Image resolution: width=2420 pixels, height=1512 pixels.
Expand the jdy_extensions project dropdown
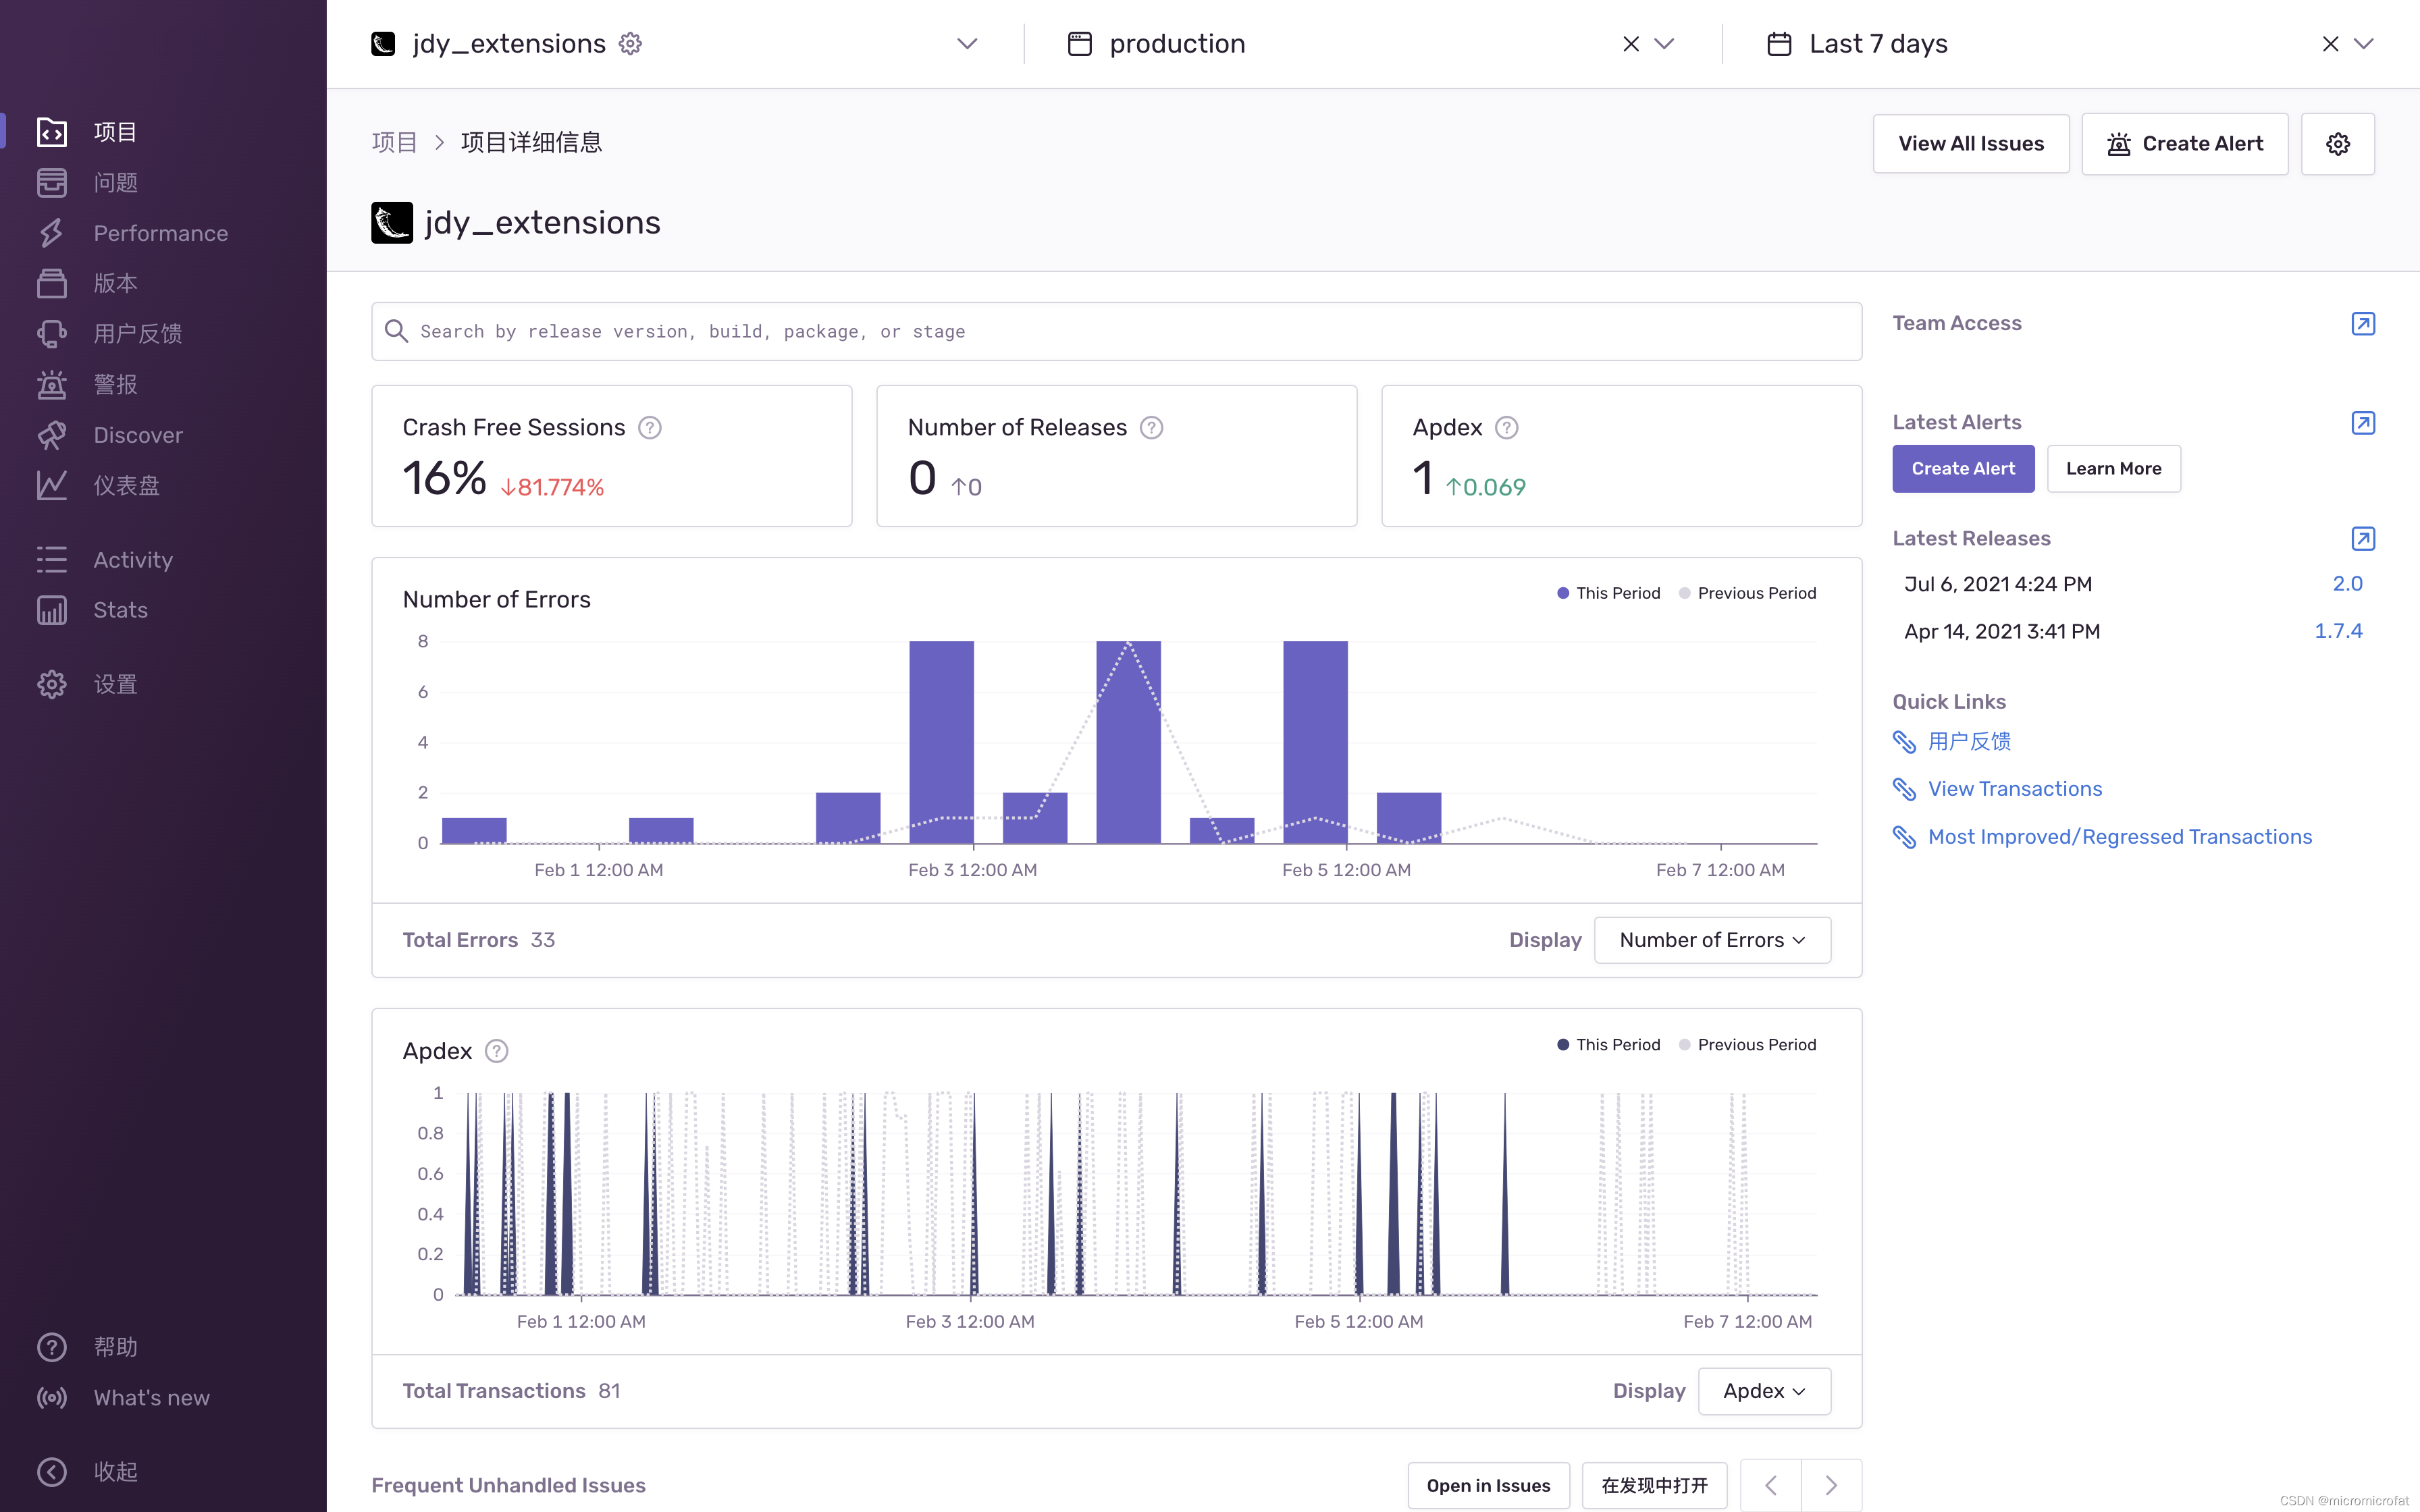click(x=967, y=44)
